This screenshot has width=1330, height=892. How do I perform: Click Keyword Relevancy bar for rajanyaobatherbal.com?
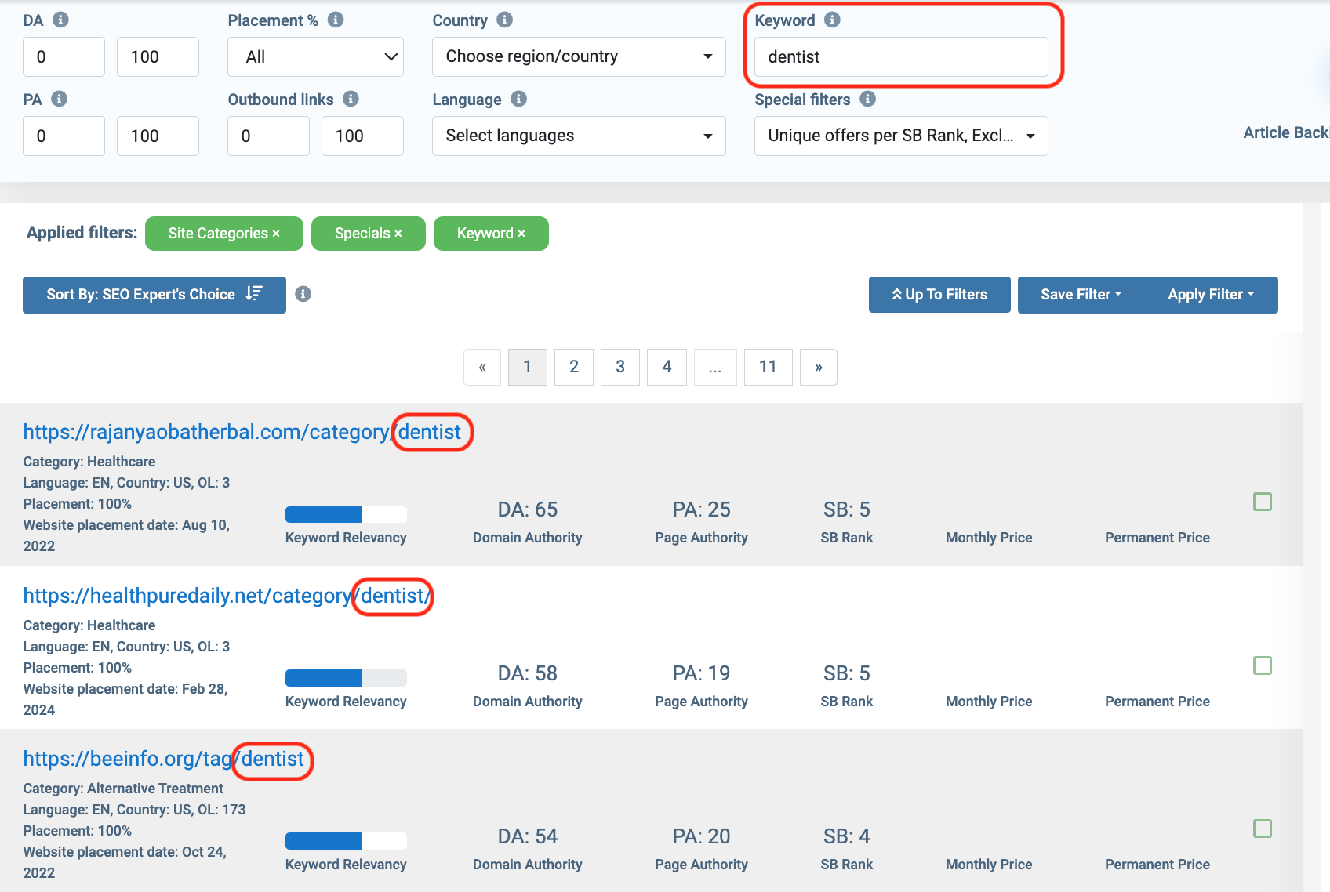pyautogui.click(x=346, y=514)
